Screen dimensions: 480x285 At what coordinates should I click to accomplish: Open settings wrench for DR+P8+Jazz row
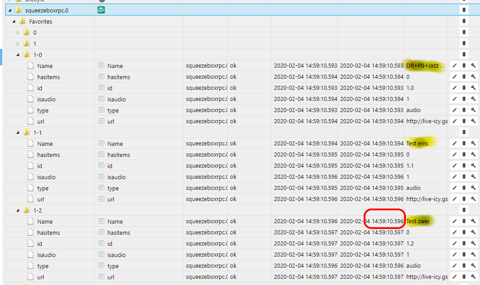(473, 65)
